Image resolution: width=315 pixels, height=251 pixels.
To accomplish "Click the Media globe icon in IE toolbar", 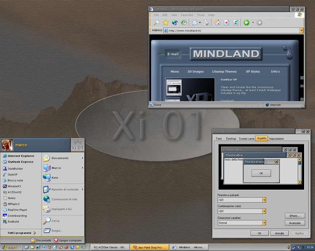I will click(175, 23).
